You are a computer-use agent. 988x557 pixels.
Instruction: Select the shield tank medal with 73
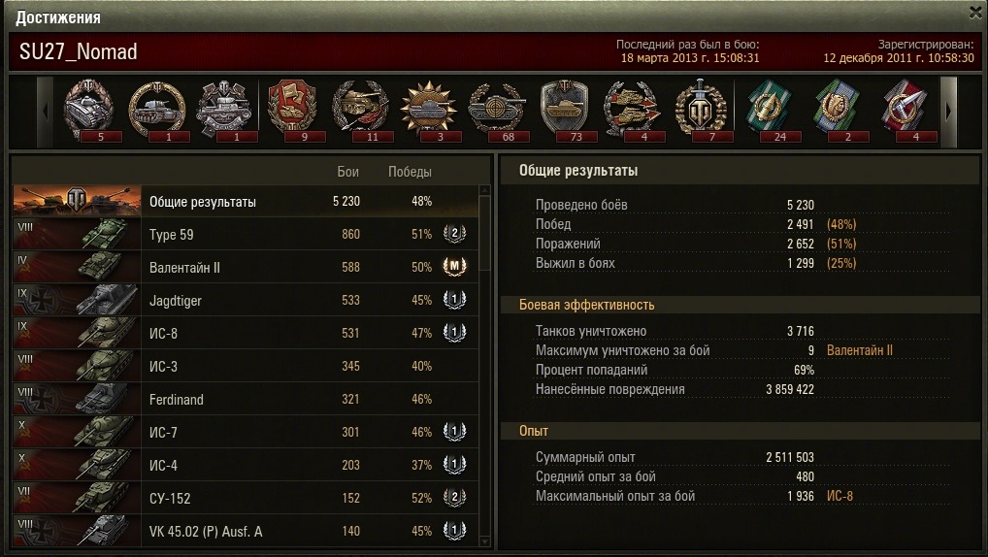(x=566, y=111)
